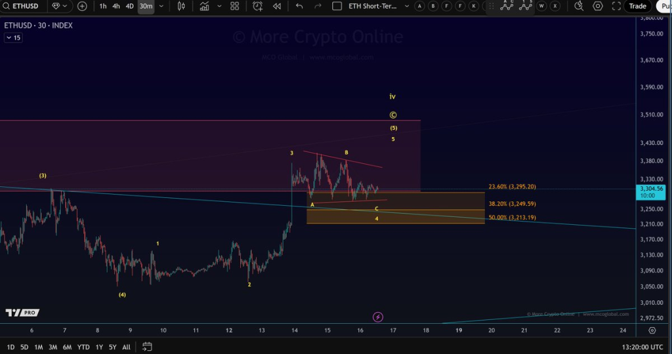The width and height of the screenshot is (672, 354).
Task: Click the (4) wave label on chart
Action: point(122,294)
